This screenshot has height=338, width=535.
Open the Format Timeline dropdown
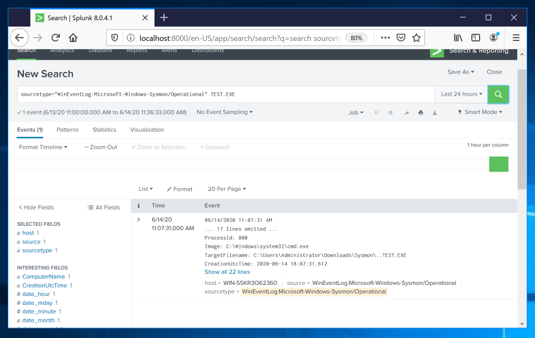coord(43,147)
